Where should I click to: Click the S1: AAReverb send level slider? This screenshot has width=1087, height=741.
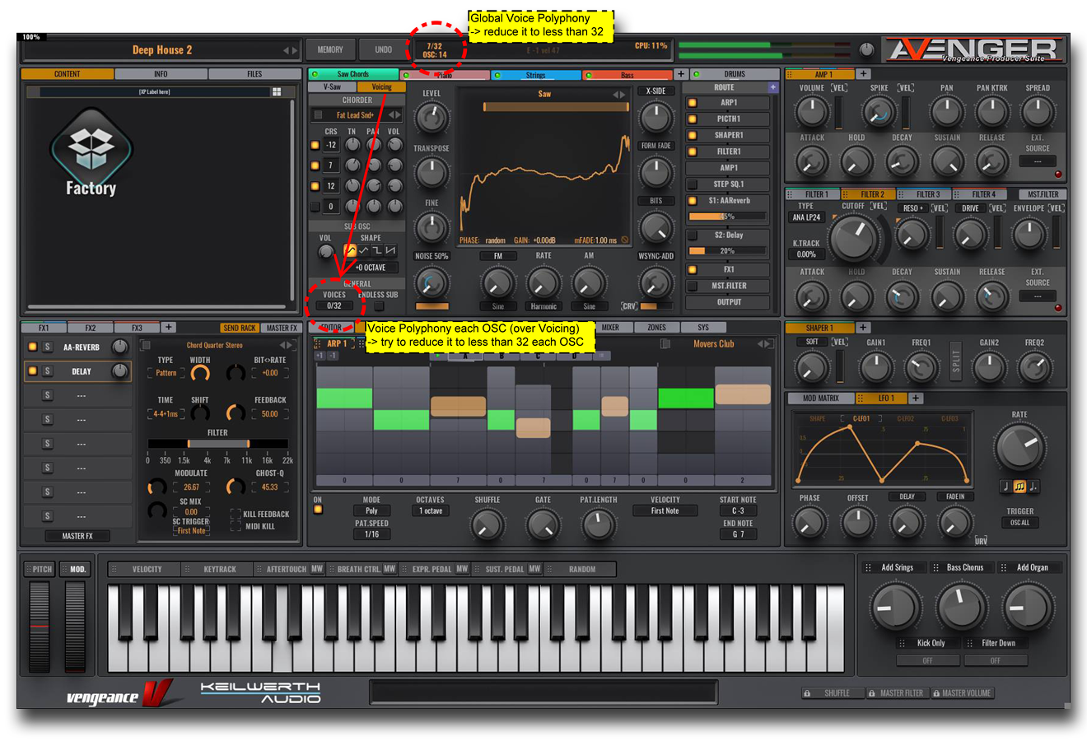(x=728, y=217)
